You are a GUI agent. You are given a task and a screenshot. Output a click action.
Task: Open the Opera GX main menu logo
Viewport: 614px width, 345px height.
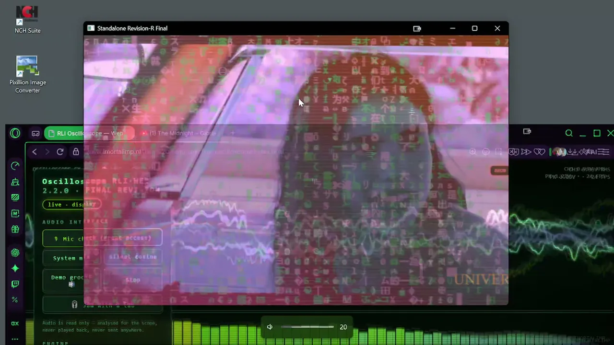15,133
